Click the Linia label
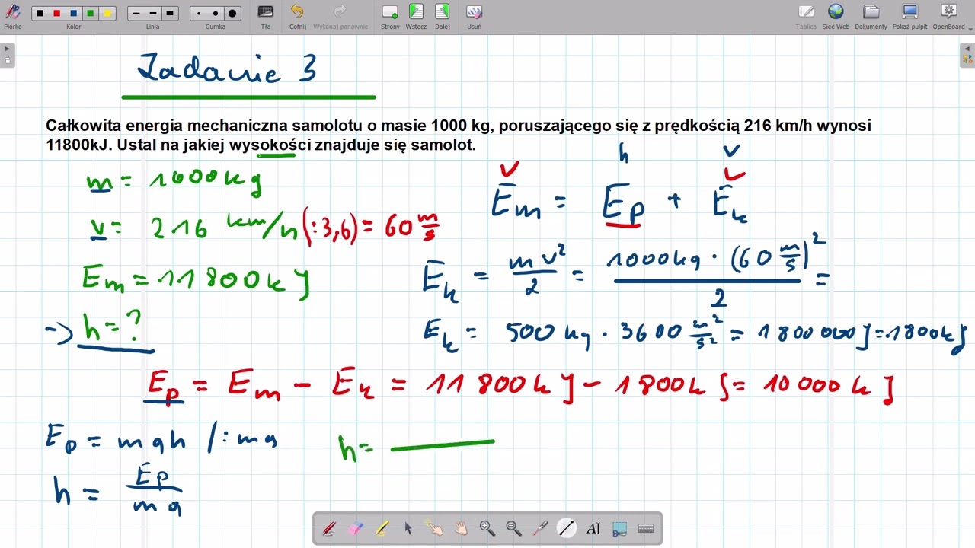This screenshot has width=975, height=548. 153,27
